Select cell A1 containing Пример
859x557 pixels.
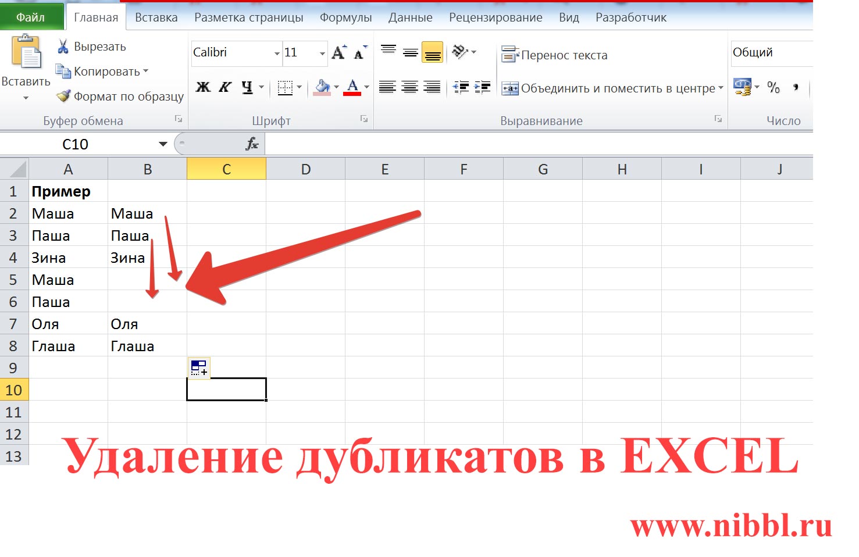tap(68, 191)
